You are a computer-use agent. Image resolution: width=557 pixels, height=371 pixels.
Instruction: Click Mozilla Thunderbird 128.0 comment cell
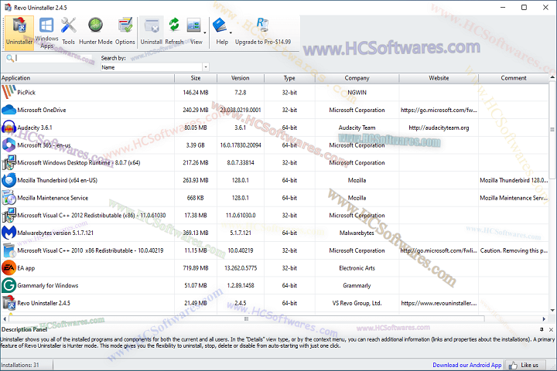click(x=514, y=180)
